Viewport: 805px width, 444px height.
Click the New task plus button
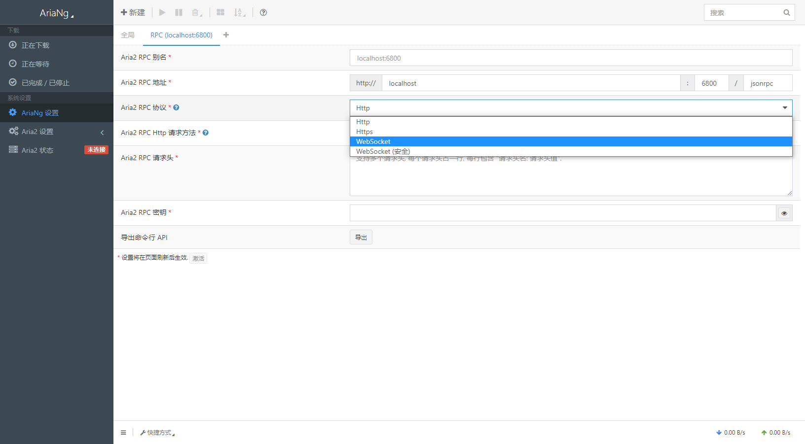[133, 12]
